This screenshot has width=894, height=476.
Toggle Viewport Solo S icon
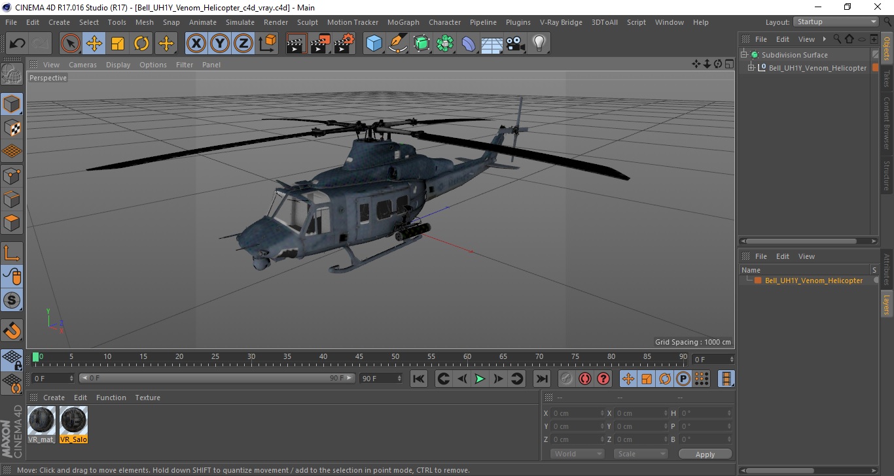(x=12, y=300)
